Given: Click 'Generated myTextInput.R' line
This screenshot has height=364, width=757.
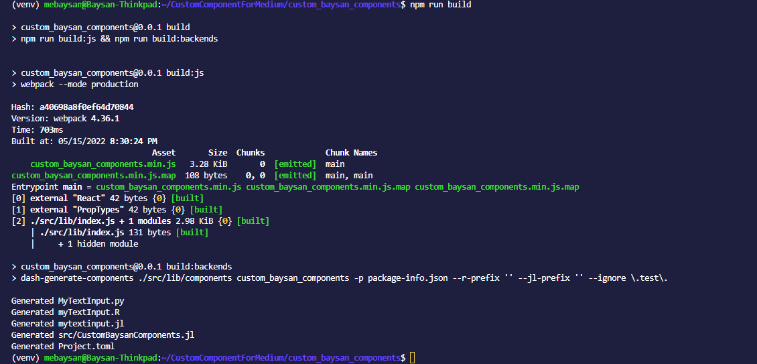Looking at the screenshot, I should [65, 312].
